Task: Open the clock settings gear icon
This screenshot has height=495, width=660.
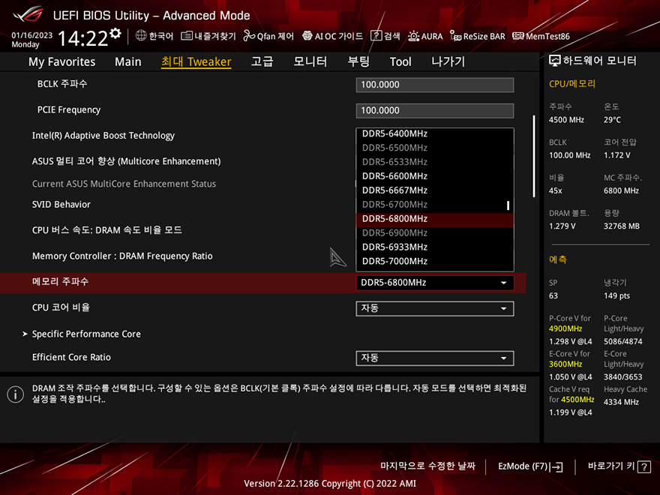Action: coord(115,34)
